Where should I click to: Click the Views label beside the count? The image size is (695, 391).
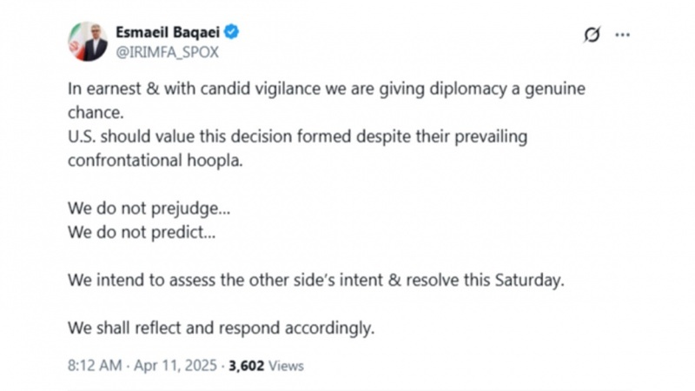[287, 366]
